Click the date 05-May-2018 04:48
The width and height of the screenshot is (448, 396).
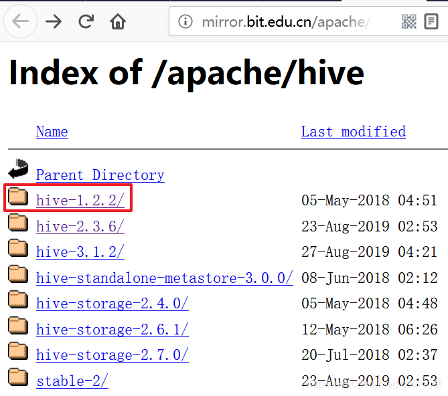(x=370, y=303)
